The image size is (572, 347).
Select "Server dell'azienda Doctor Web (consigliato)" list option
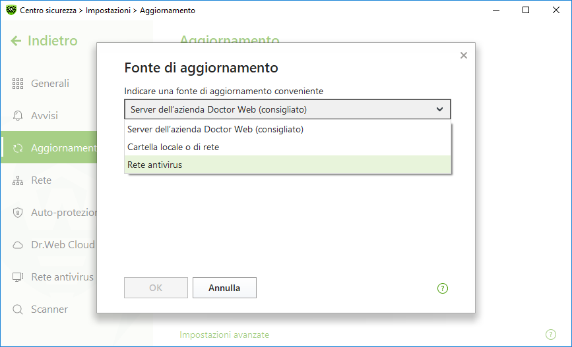click(x=288, y=129)
